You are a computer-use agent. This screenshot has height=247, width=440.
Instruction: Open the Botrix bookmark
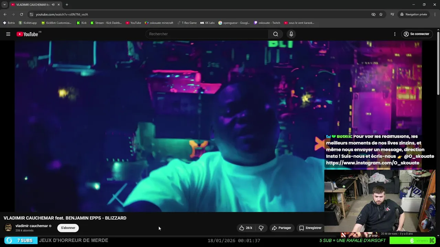(9, 23)
